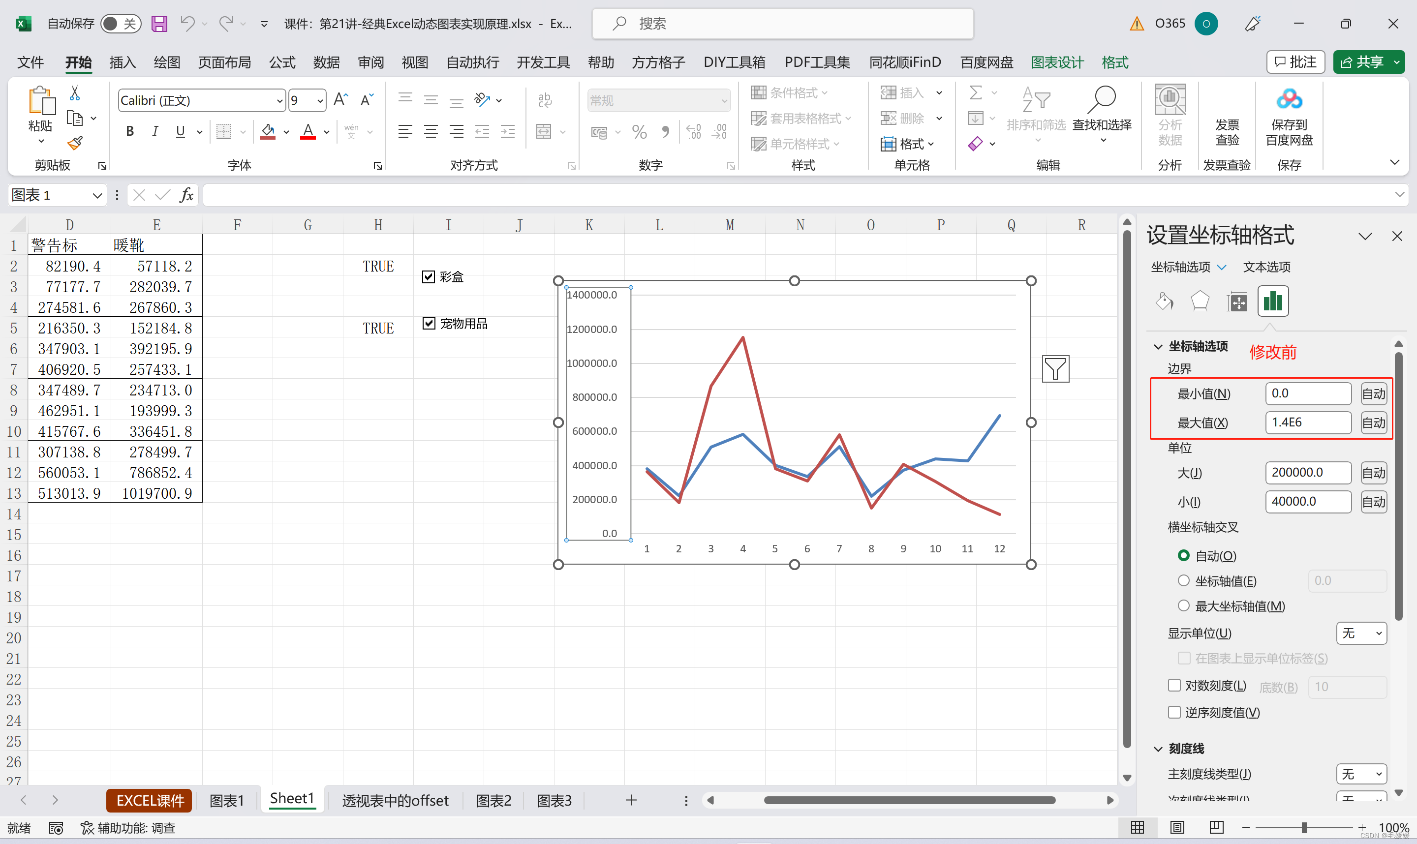Increase font size with A^ icon
Viewport: 1417px width, 844px height.
[x=340, y=100]
